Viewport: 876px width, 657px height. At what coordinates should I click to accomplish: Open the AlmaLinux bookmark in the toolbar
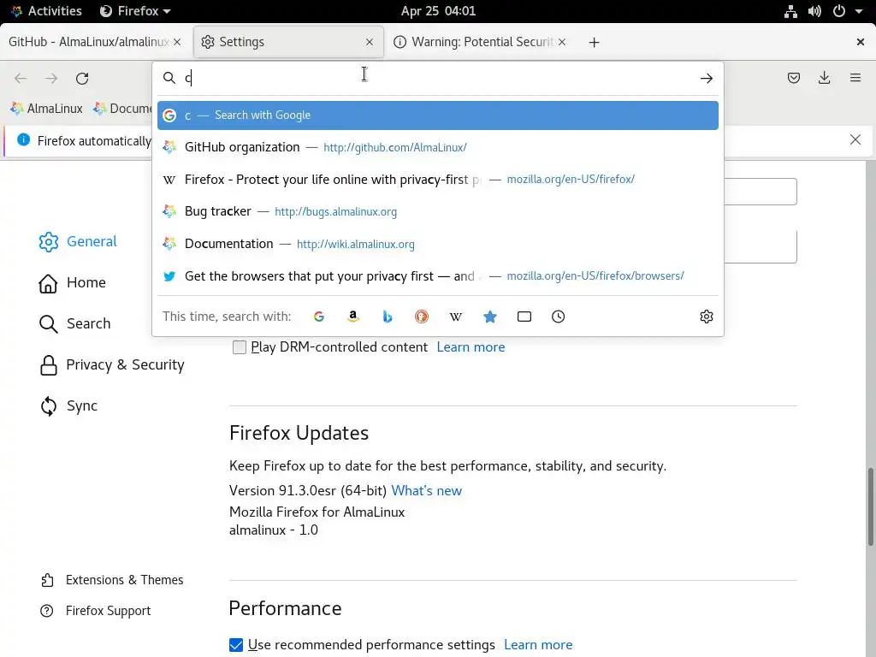coord(46,109)
